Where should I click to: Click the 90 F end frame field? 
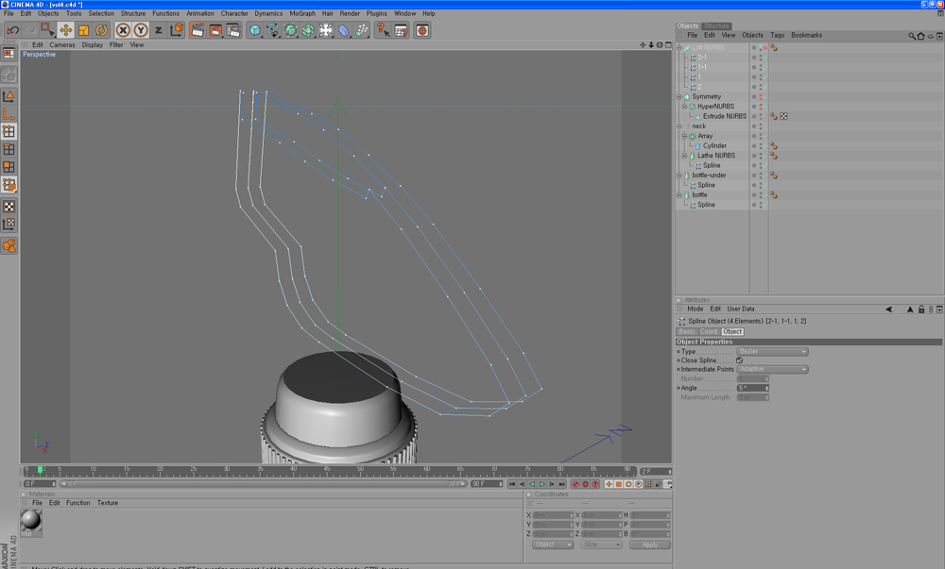click(487, 483)
